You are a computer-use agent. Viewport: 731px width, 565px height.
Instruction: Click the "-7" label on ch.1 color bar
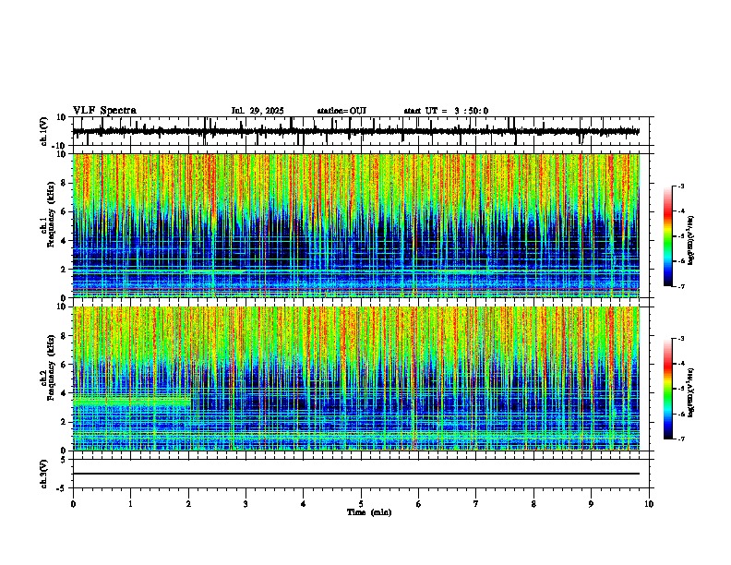click(680, 286)
